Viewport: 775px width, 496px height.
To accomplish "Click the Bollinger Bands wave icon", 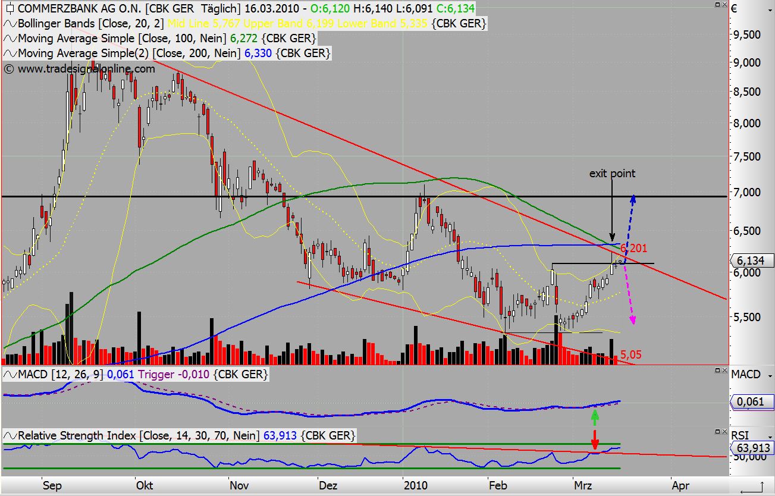I will (x=10, y=24).
